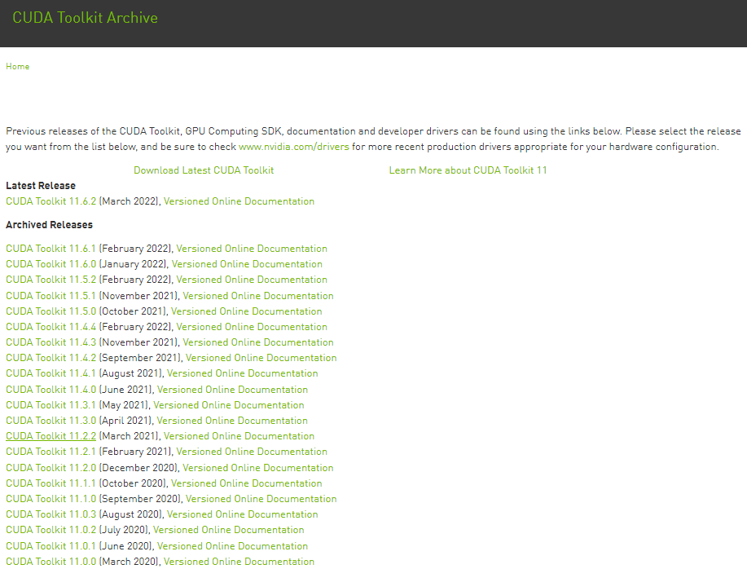747x569 pixels.
Task: Open CUDA Toolkit 11.3.1 link
Action: 51,405
